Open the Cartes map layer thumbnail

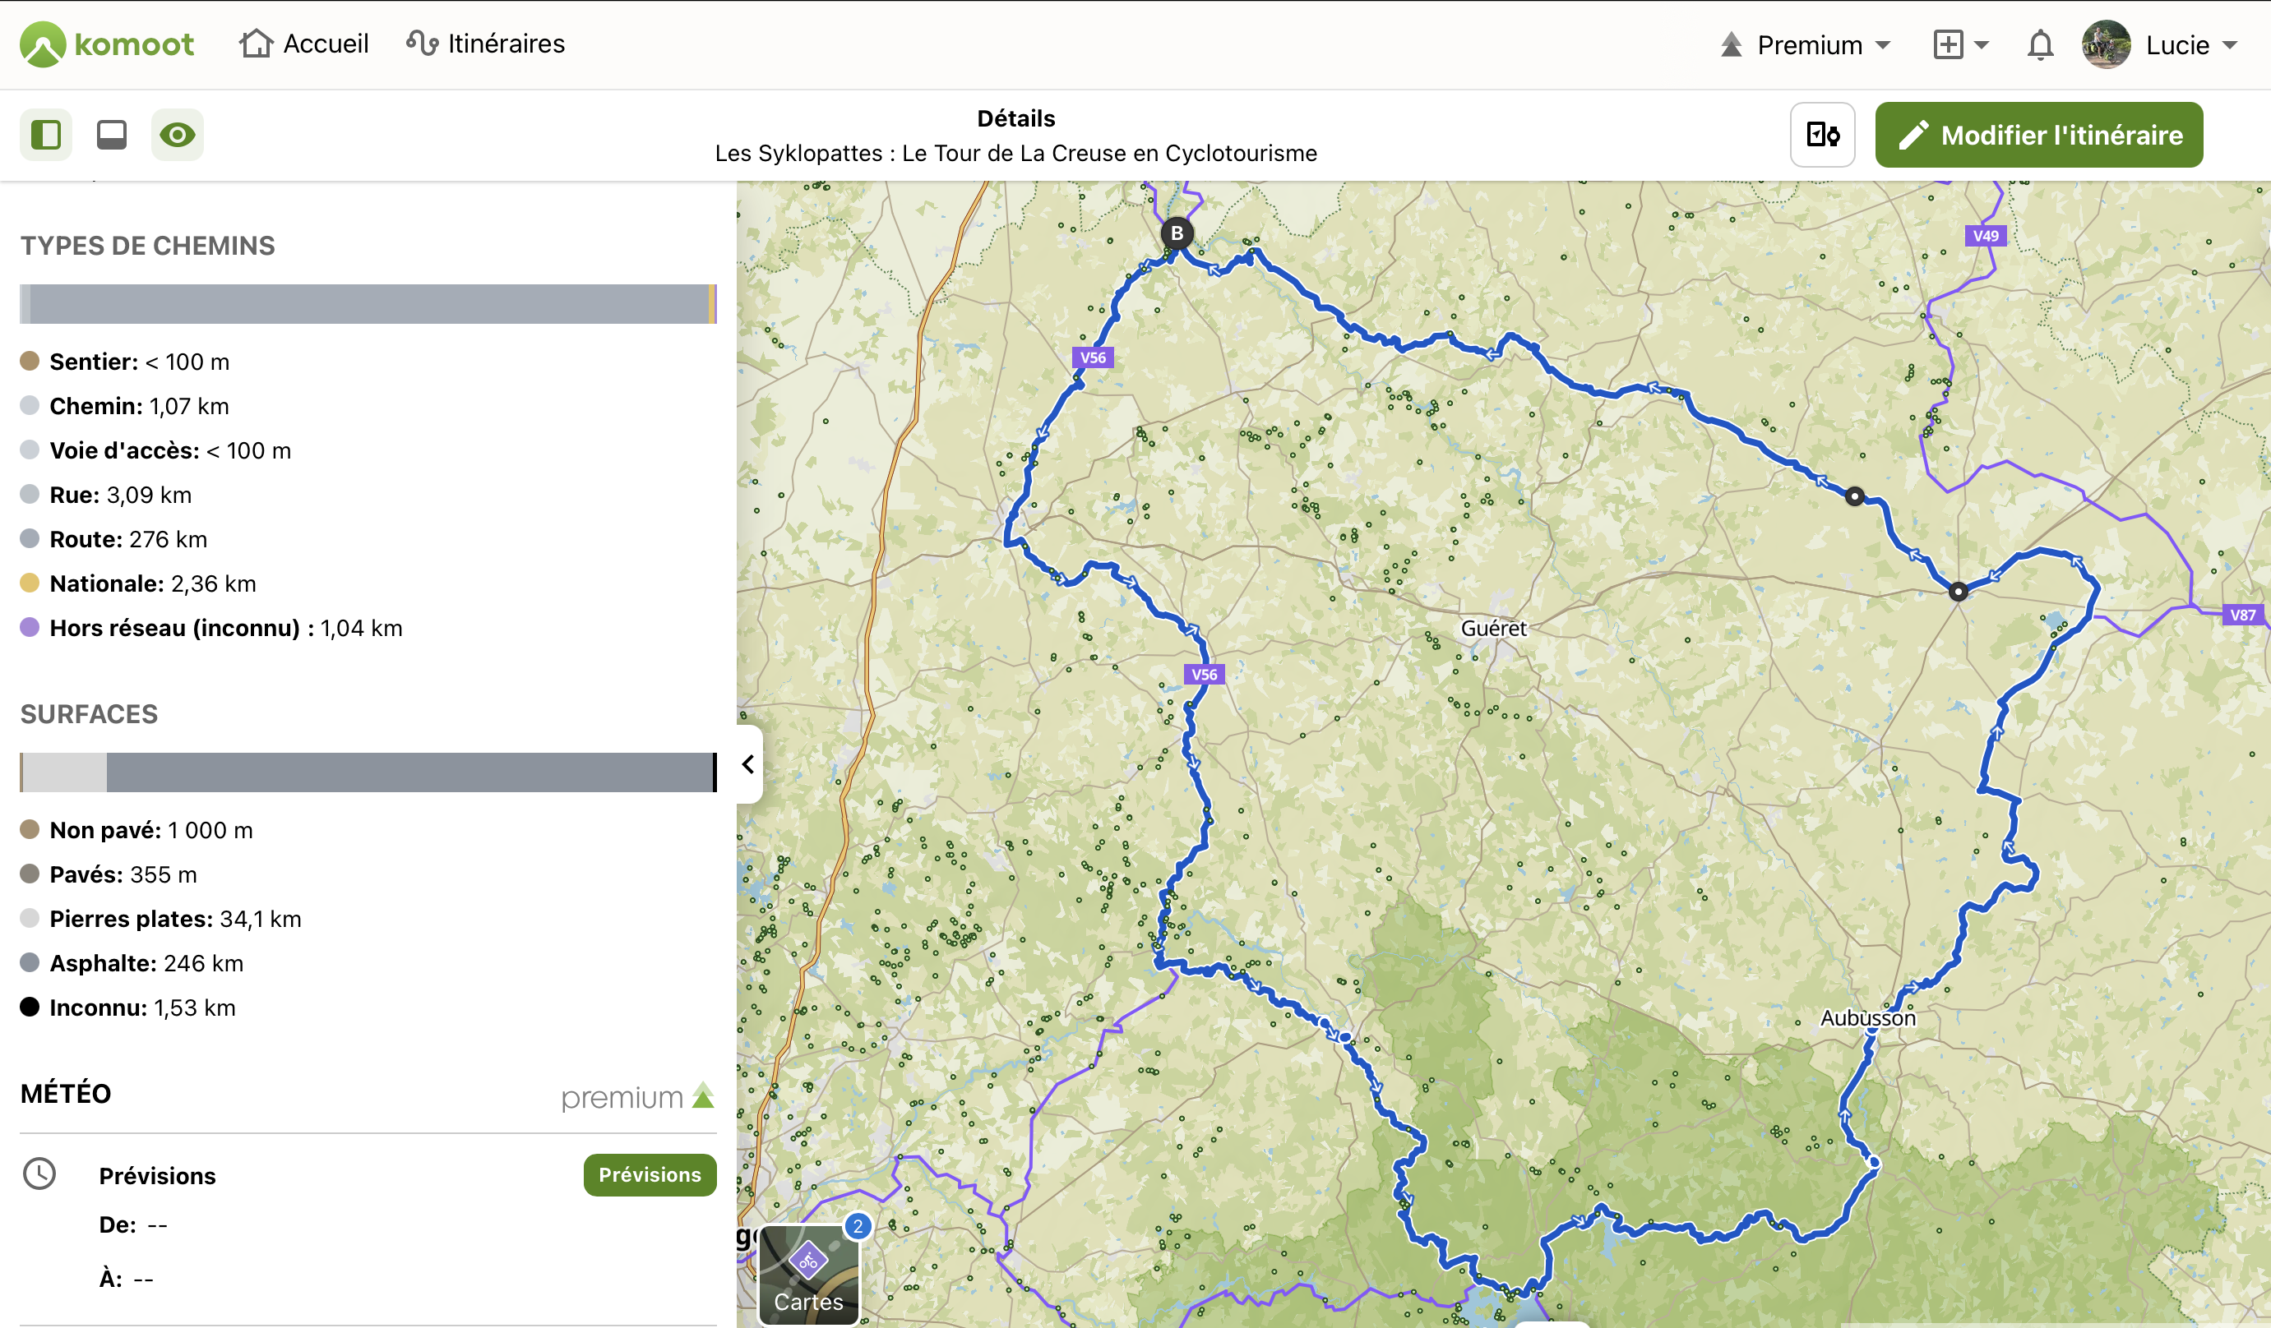pyautogui.click(x=808, y=1274)
